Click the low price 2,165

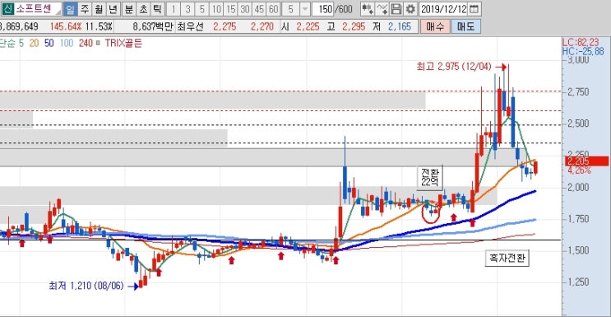click(x=400, y=26)
